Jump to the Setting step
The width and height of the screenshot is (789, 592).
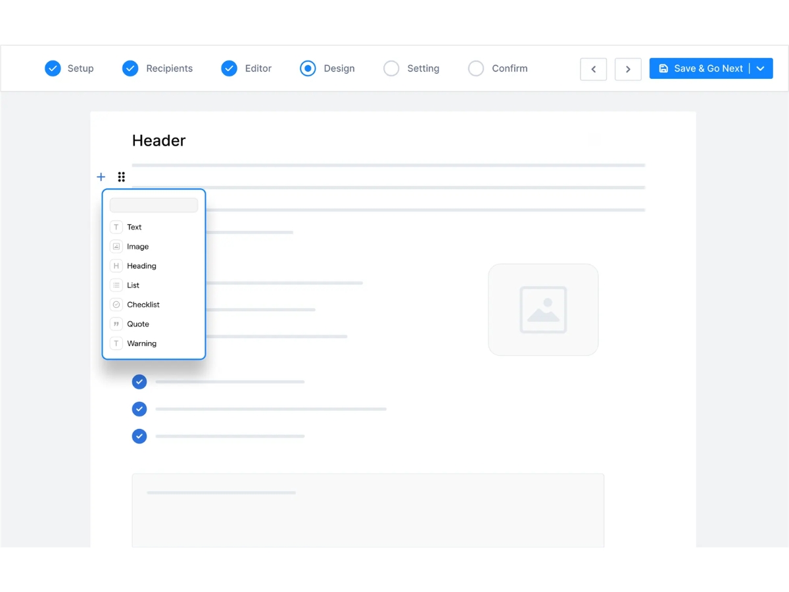[412, 68]
